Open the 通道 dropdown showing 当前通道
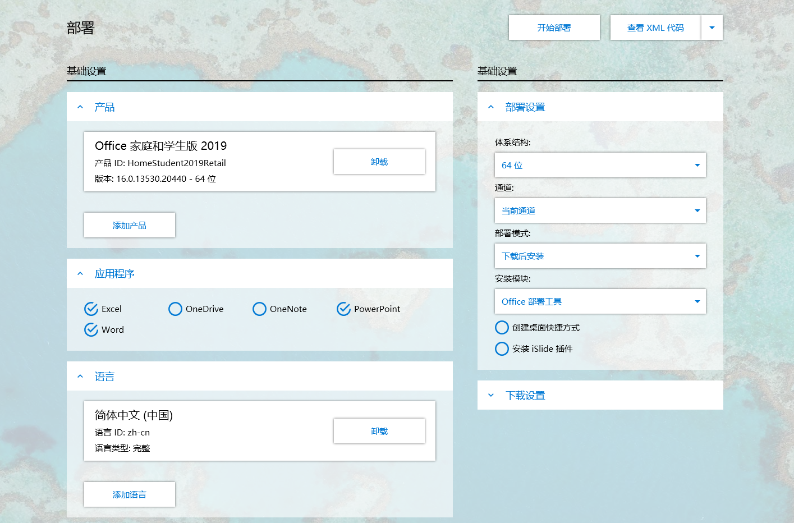 tap(600, 210)
